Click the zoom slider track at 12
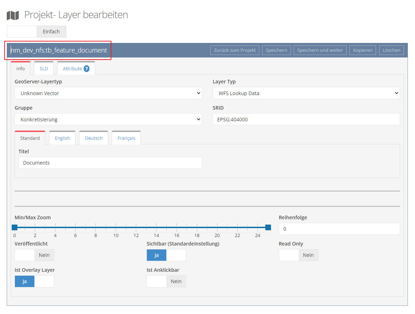Screen dimensions: 415x314 [136, 227]
